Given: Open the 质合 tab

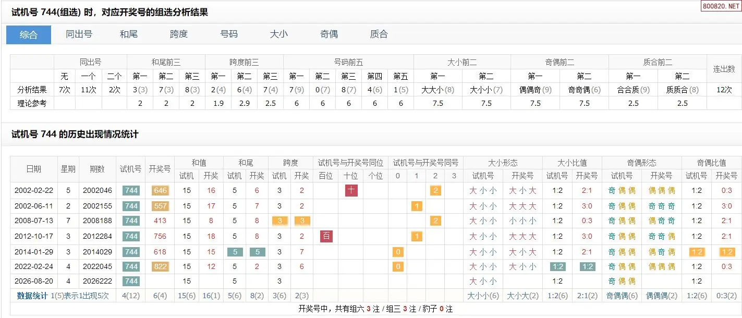Looking at the screenshot, I should point(379,34).
